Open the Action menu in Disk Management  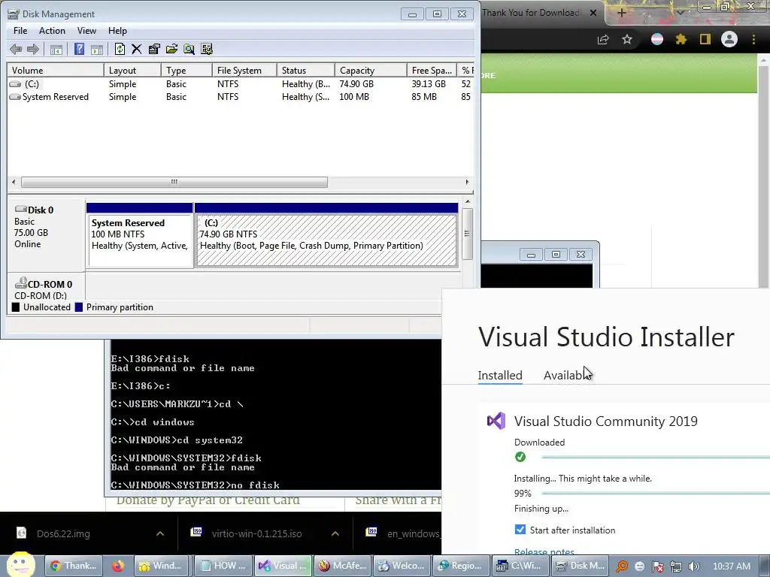coord(52,30)
